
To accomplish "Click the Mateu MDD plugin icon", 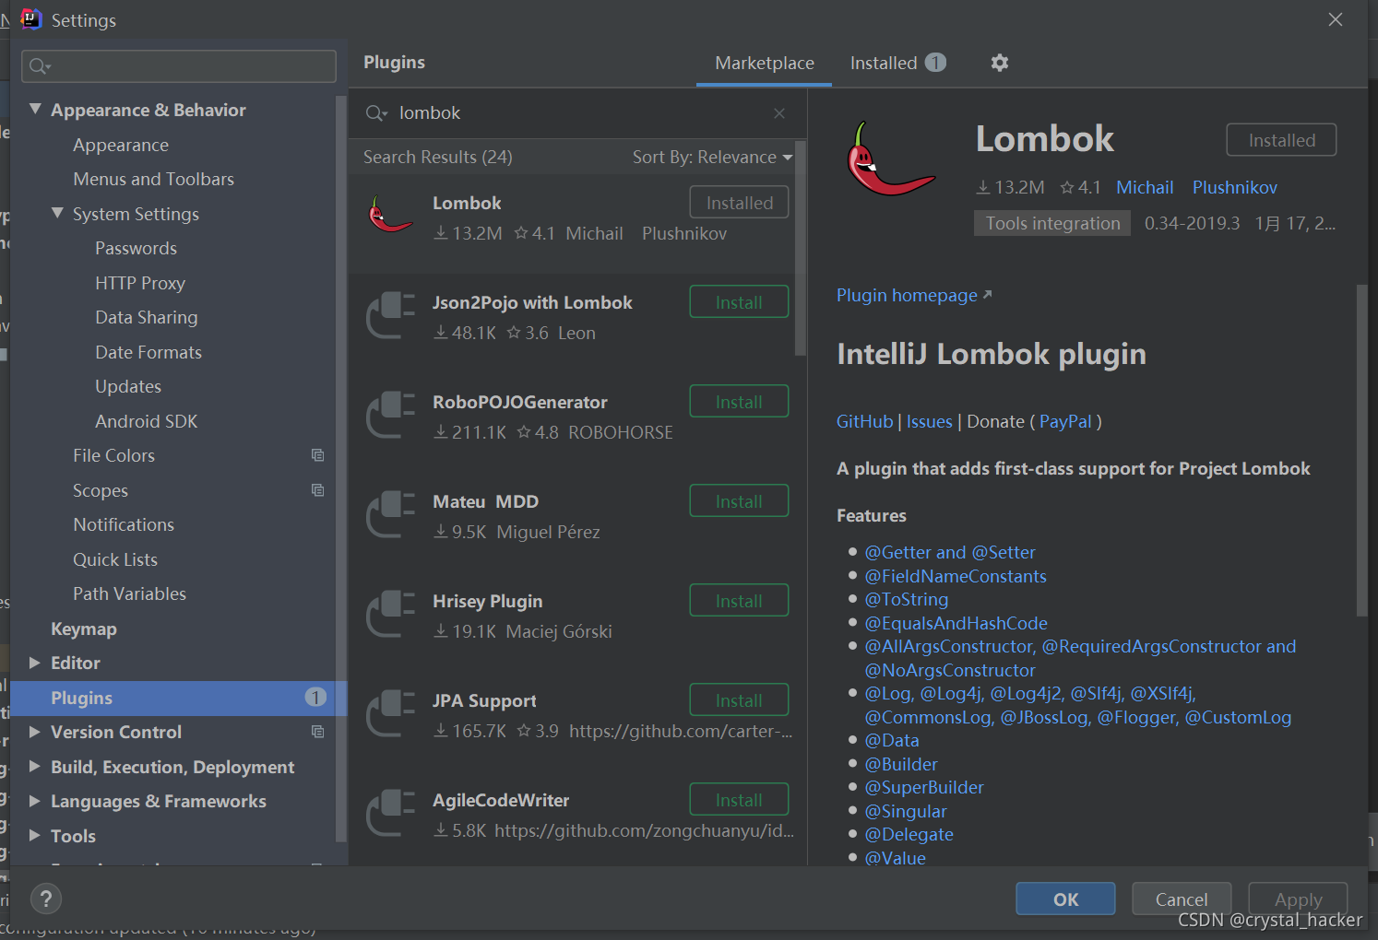I will [x=391, y=514].
